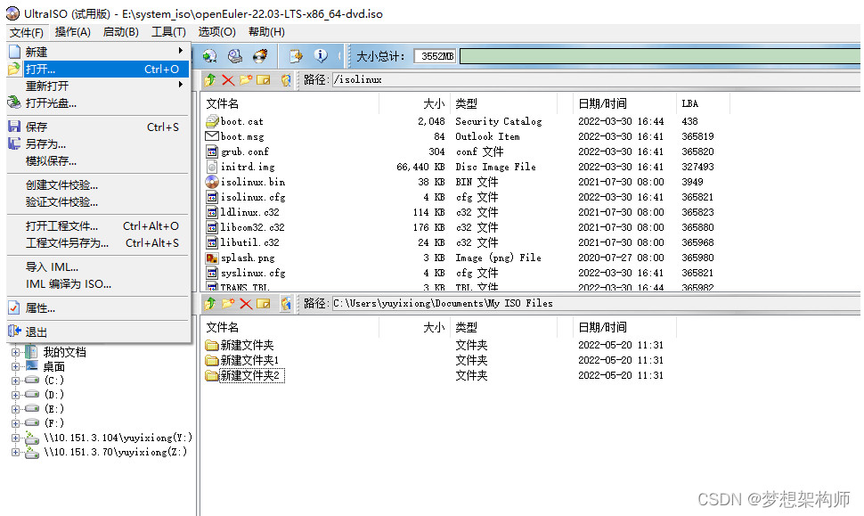Click the 新建文件夹1 folder icon

pyautogui.click(x=212, y=360)
